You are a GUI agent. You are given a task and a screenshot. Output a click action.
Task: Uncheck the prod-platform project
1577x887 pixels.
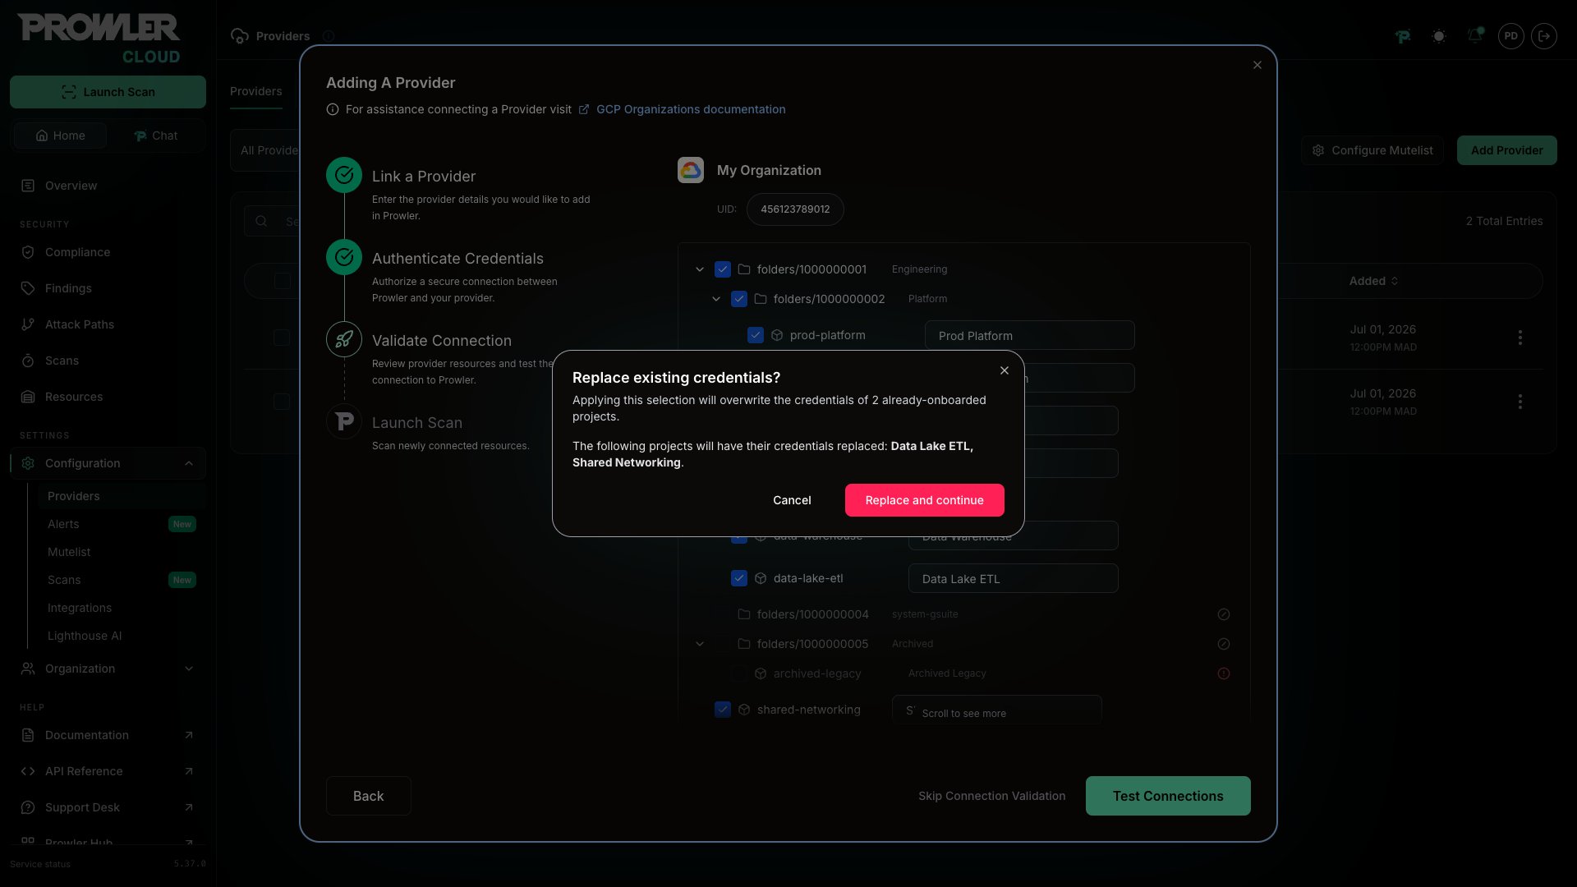(756, 335)
